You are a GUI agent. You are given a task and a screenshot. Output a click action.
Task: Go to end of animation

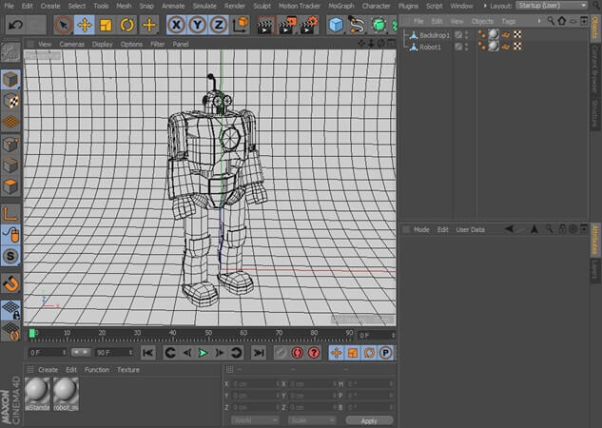click(259, 353)
